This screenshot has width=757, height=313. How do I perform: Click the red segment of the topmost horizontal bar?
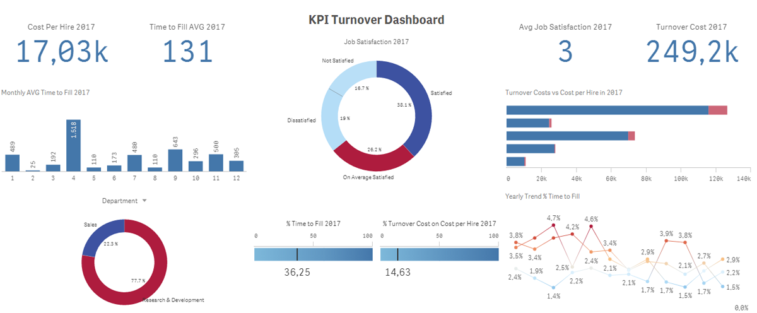pyautogui.click(x=718, y=110)
